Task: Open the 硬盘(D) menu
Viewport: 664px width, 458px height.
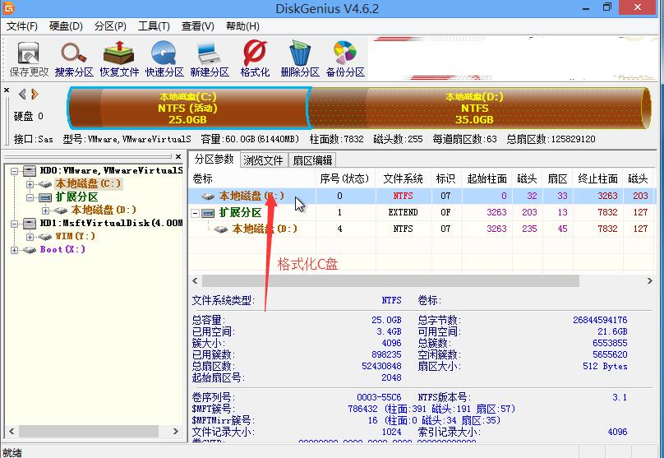Action: click(66, 26)
